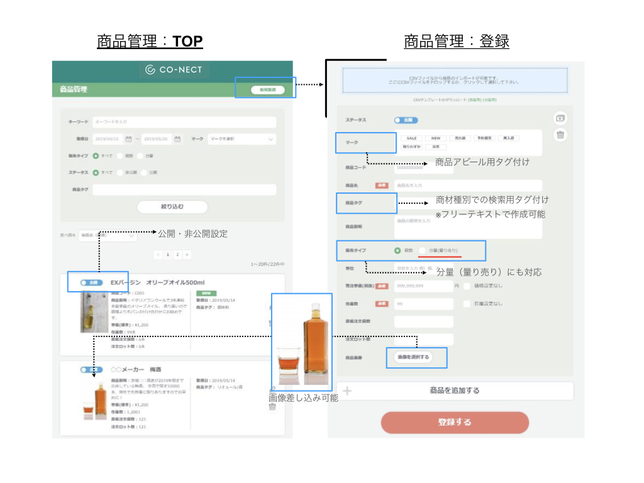
Task: Check the 価格設定なし checkbox
Action: [467, 286]
